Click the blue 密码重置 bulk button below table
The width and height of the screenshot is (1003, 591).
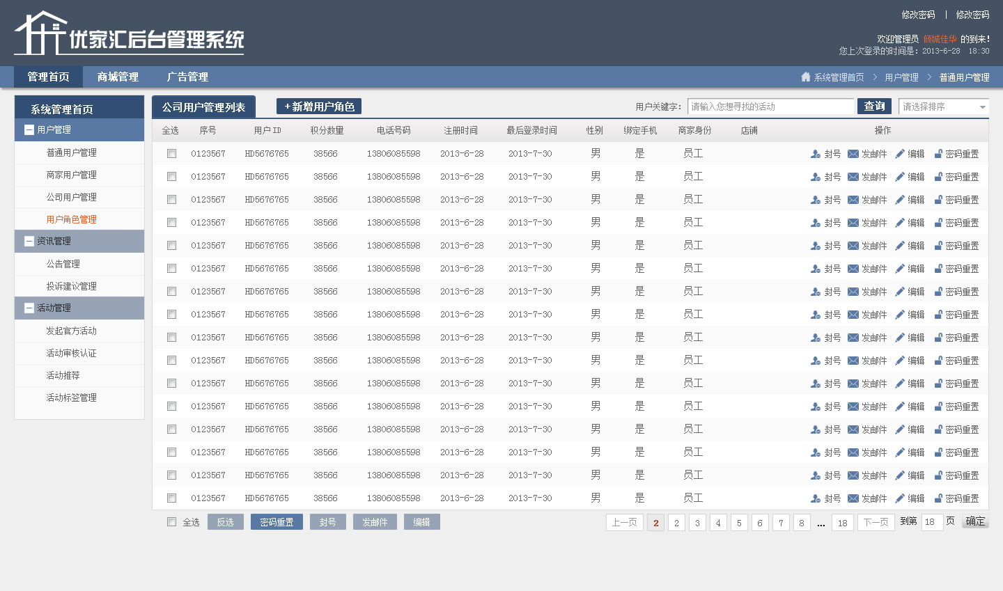(277, 522)
